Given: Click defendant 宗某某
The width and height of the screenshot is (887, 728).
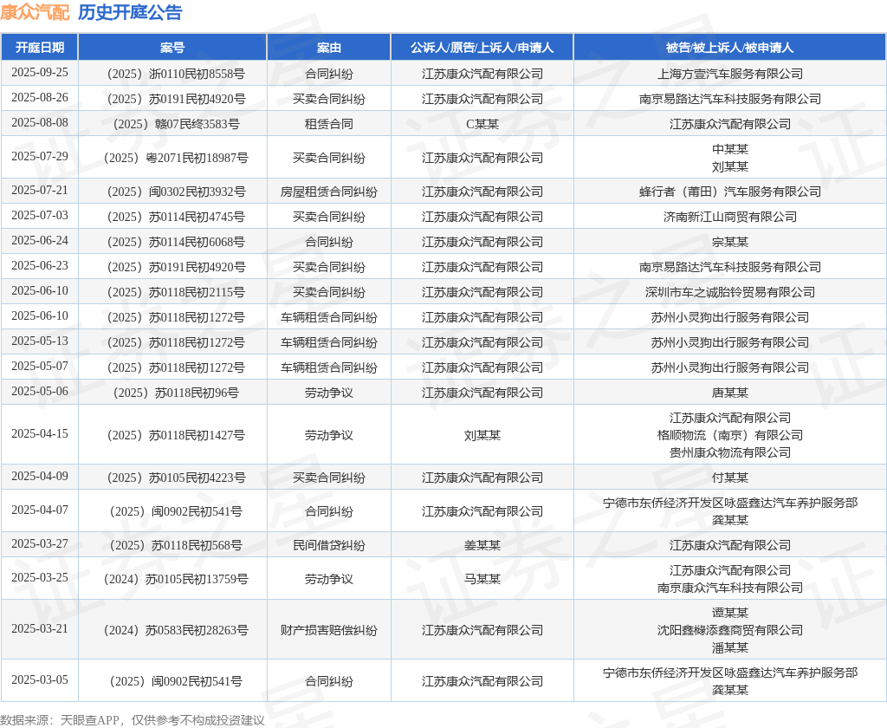Looking at the screenshot, I should point(729,242).
